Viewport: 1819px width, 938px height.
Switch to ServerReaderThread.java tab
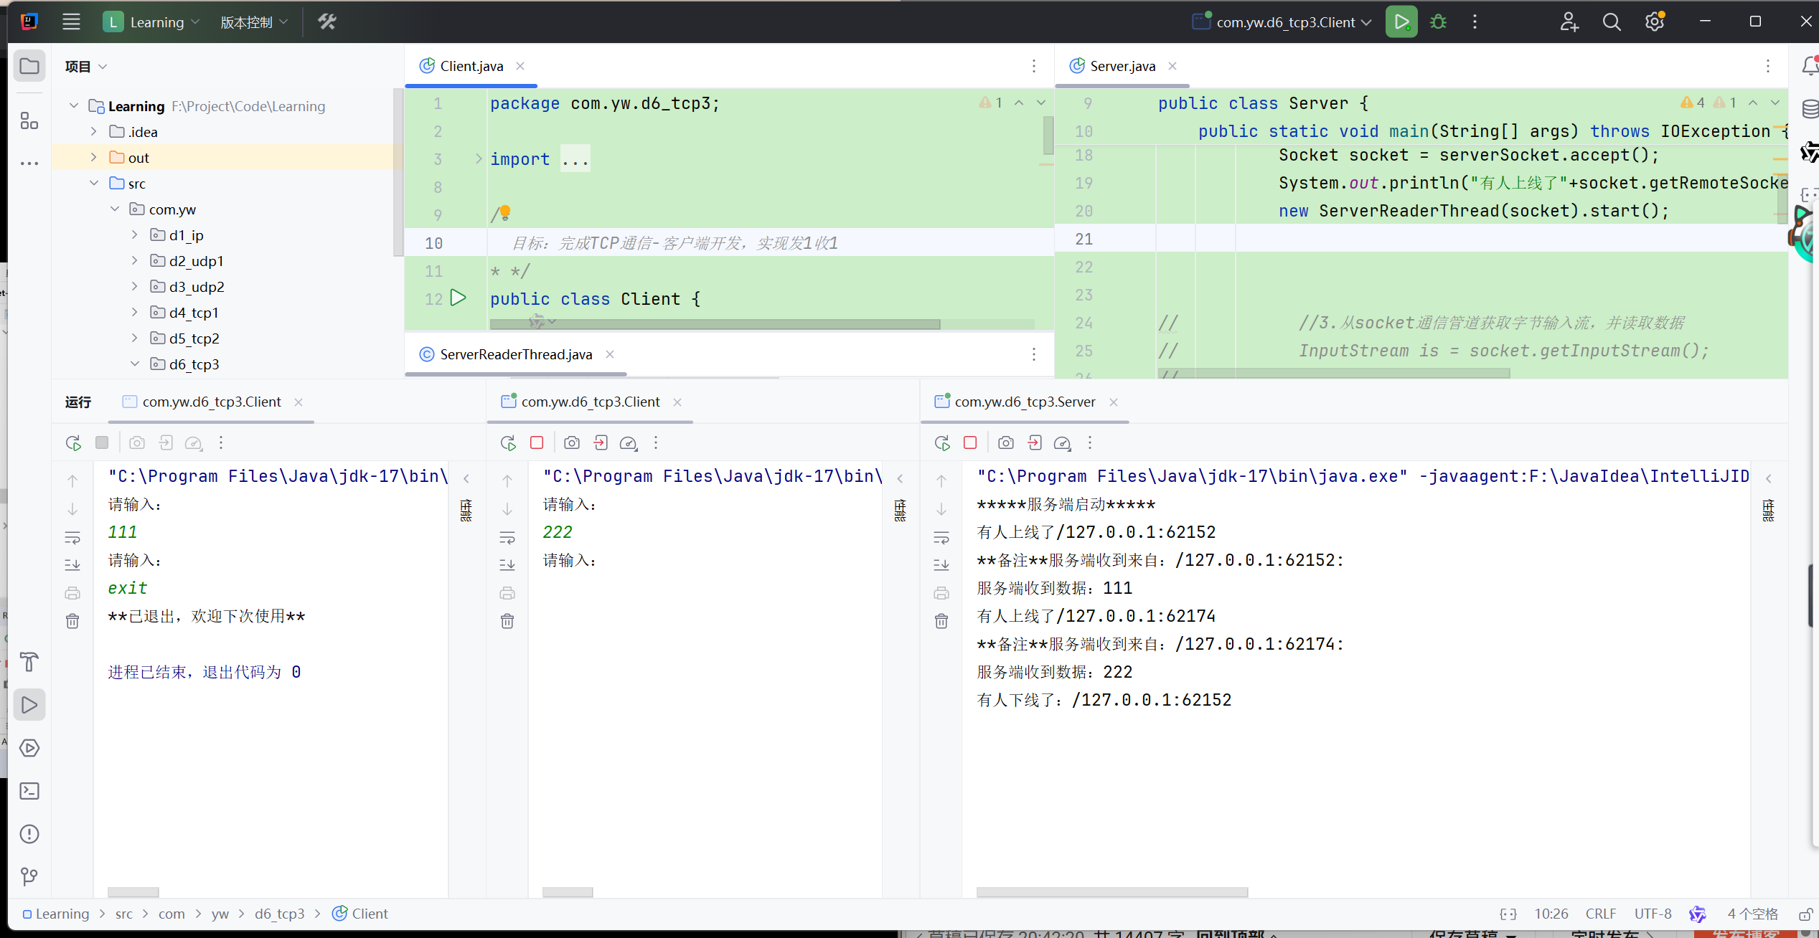(x=515, y=354)
